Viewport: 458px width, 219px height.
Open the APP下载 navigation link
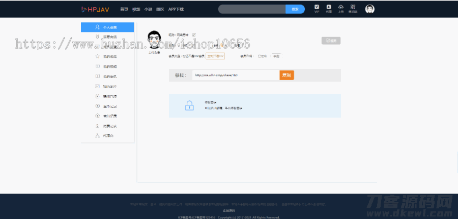[176, 9]
